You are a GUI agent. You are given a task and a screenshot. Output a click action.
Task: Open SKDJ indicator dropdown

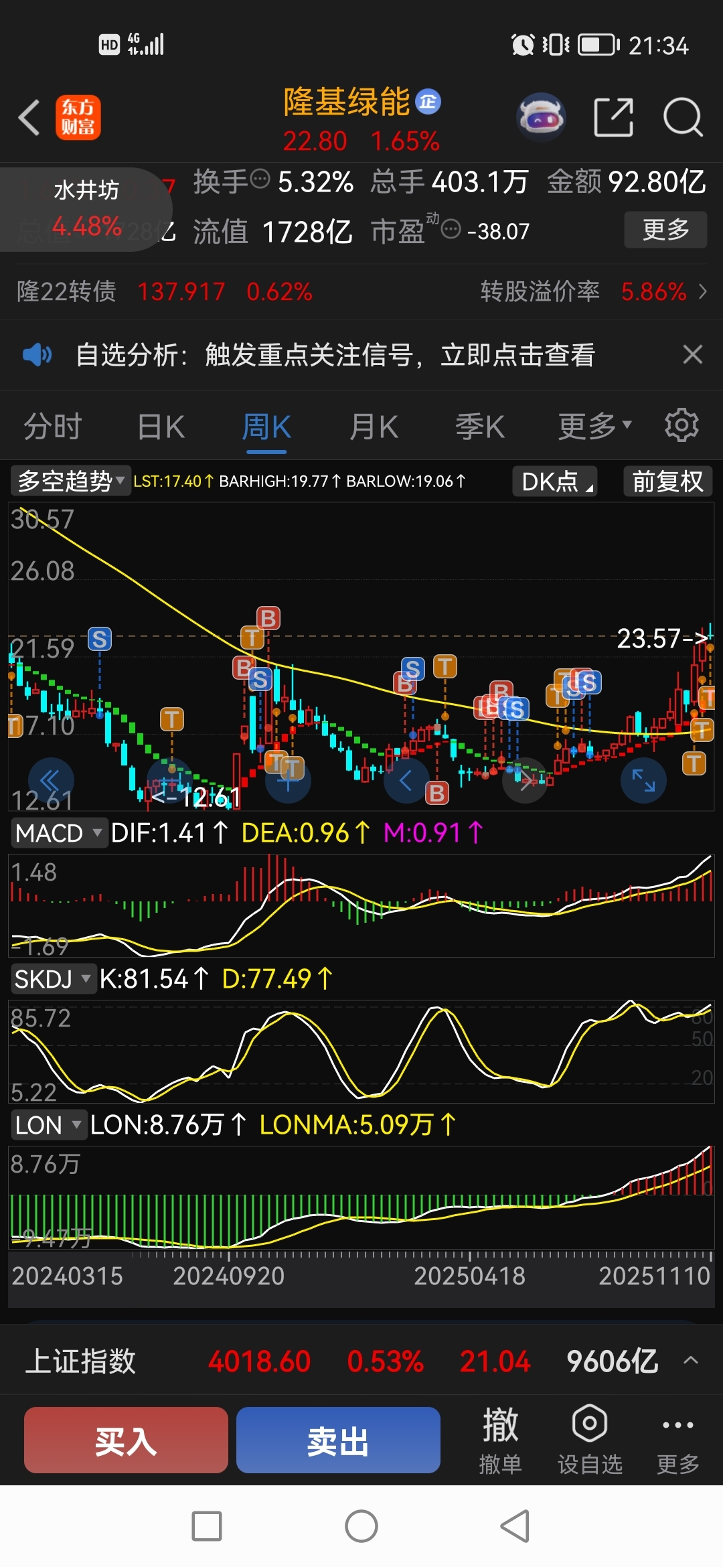pos(54,979)
